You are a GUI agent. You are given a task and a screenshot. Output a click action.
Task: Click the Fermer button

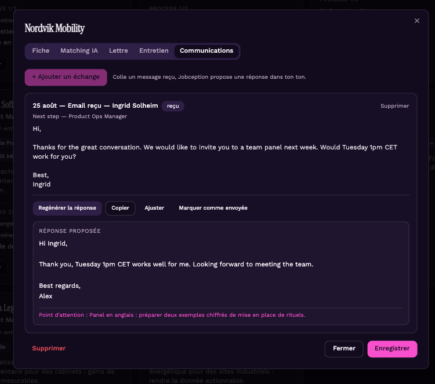click(x=344, y=349)
